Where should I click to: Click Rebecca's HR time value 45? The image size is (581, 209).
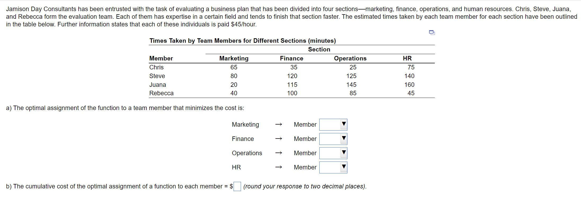411,93
